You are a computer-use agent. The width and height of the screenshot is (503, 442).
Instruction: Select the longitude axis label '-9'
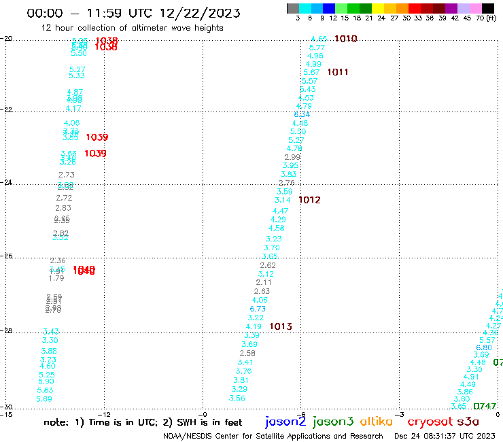point(203,414)
